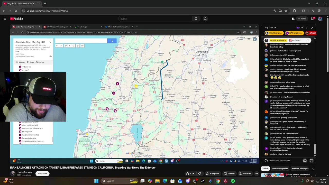Select the Noticias sobre política chip

pyautogui.click(x=300, y=169)
